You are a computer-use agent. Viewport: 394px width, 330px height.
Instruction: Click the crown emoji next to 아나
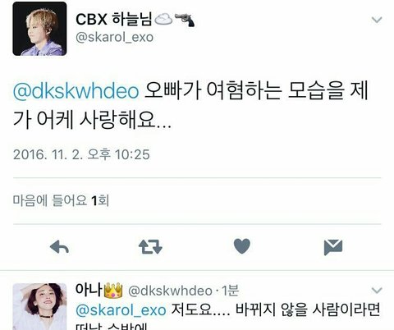pos(113,291)
